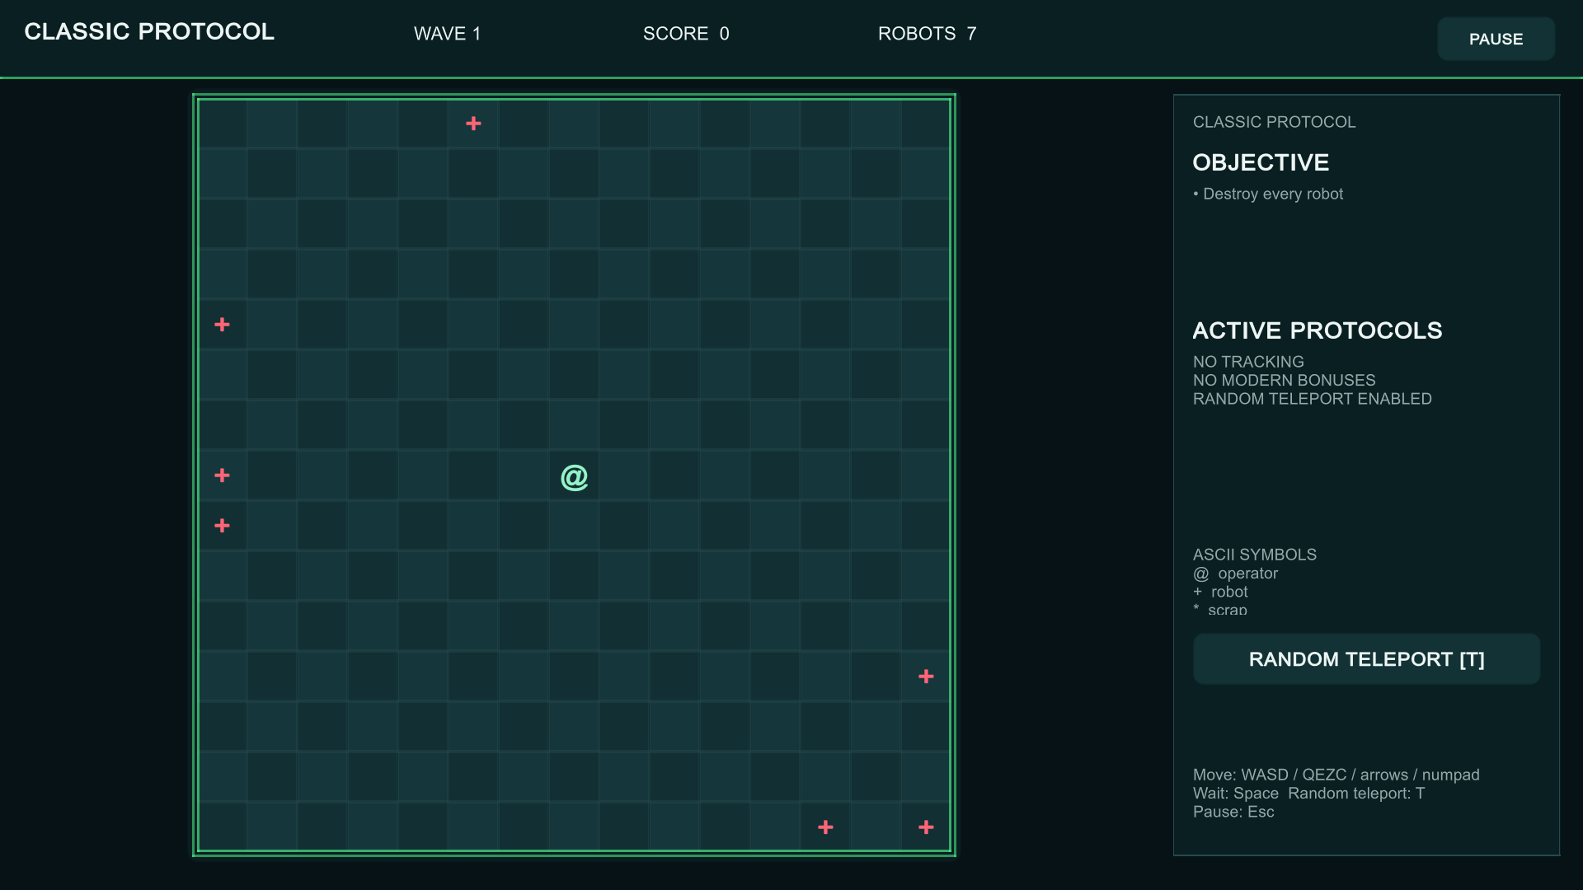Viewport: 1583px width, 890px height.
Task: Click the 'Pause: Esc' help line
Action: click(1233, 812)
